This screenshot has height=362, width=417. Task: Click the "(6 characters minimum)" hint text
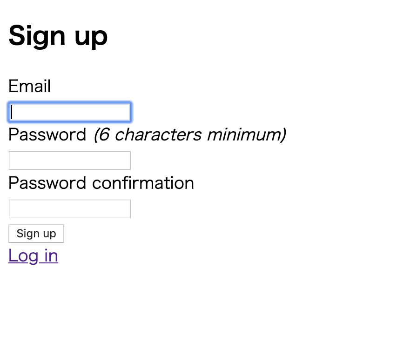[190, 134]
